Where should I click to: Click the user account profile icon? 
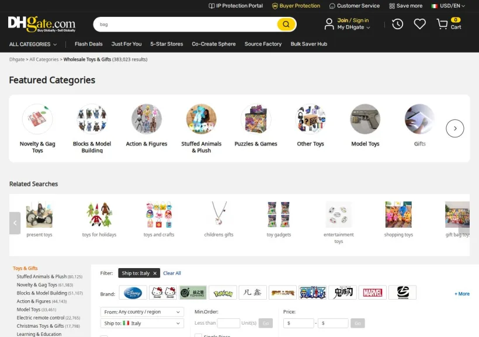[329, 24]
